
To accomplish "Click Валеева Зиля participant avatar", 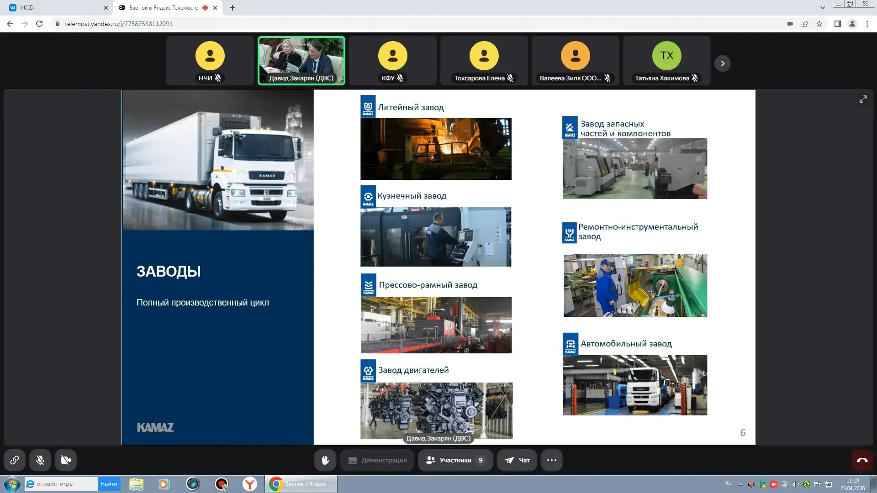I will (x=576, y=56).
